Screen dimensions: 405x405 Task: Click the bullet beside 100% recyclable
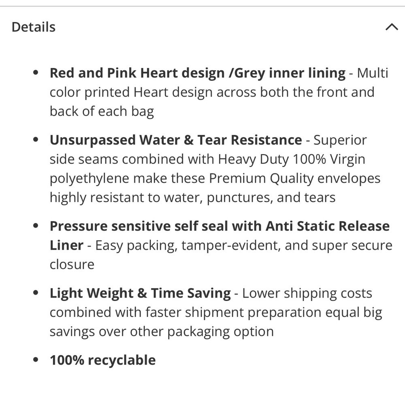click(36, 360)
